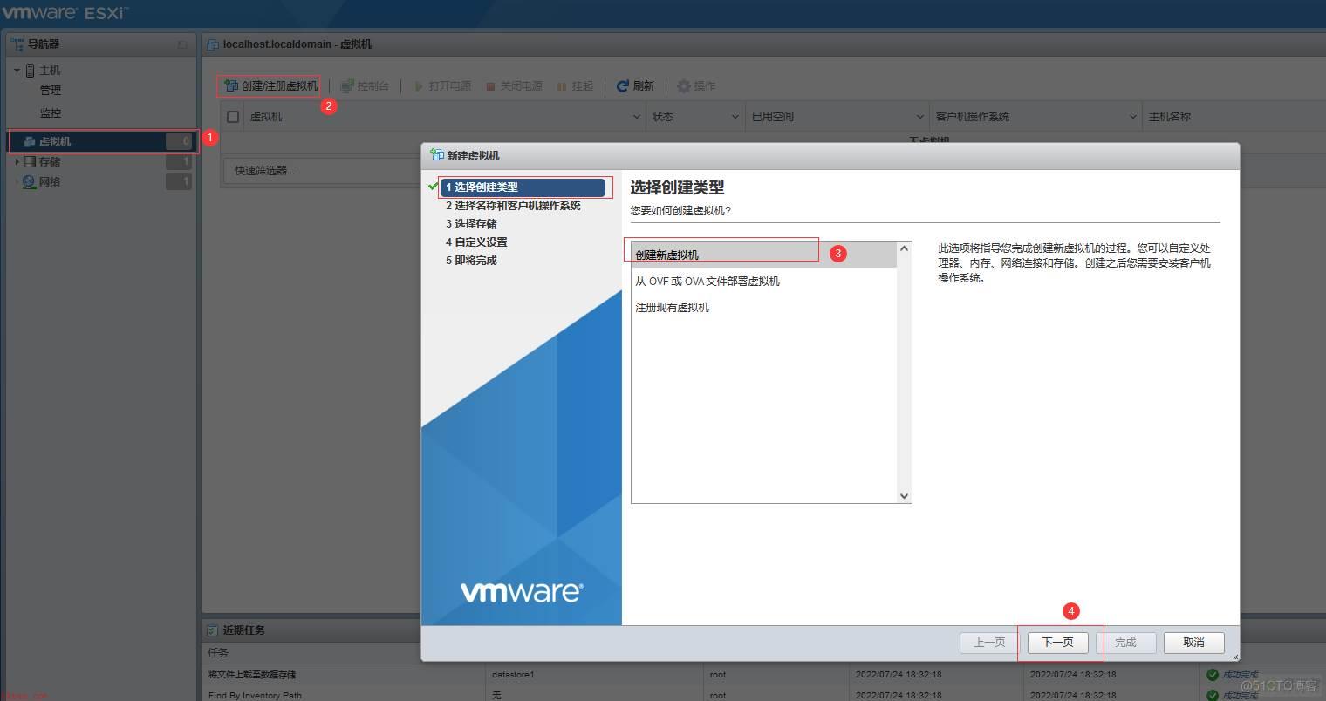Choose 从 OVF 或 OVA 文件部署虚拟机 option
Screen dimensions: 1326x701
764,281
